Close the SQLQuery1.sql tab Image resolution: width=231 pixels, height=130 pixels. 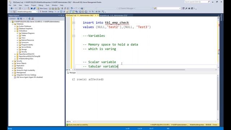click(x=98, y=15)
